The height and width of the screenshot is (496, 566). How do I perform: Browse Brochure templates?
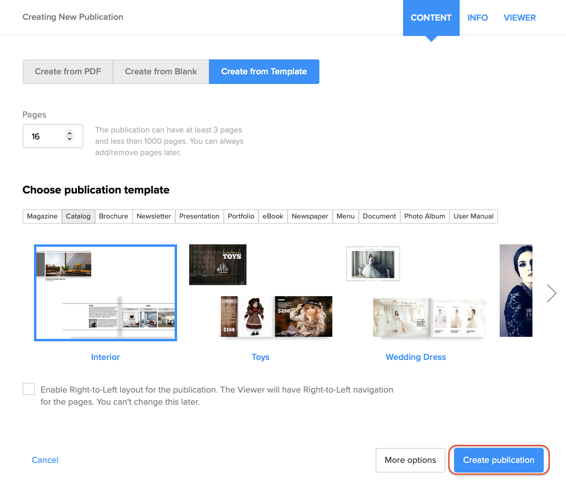113,216
